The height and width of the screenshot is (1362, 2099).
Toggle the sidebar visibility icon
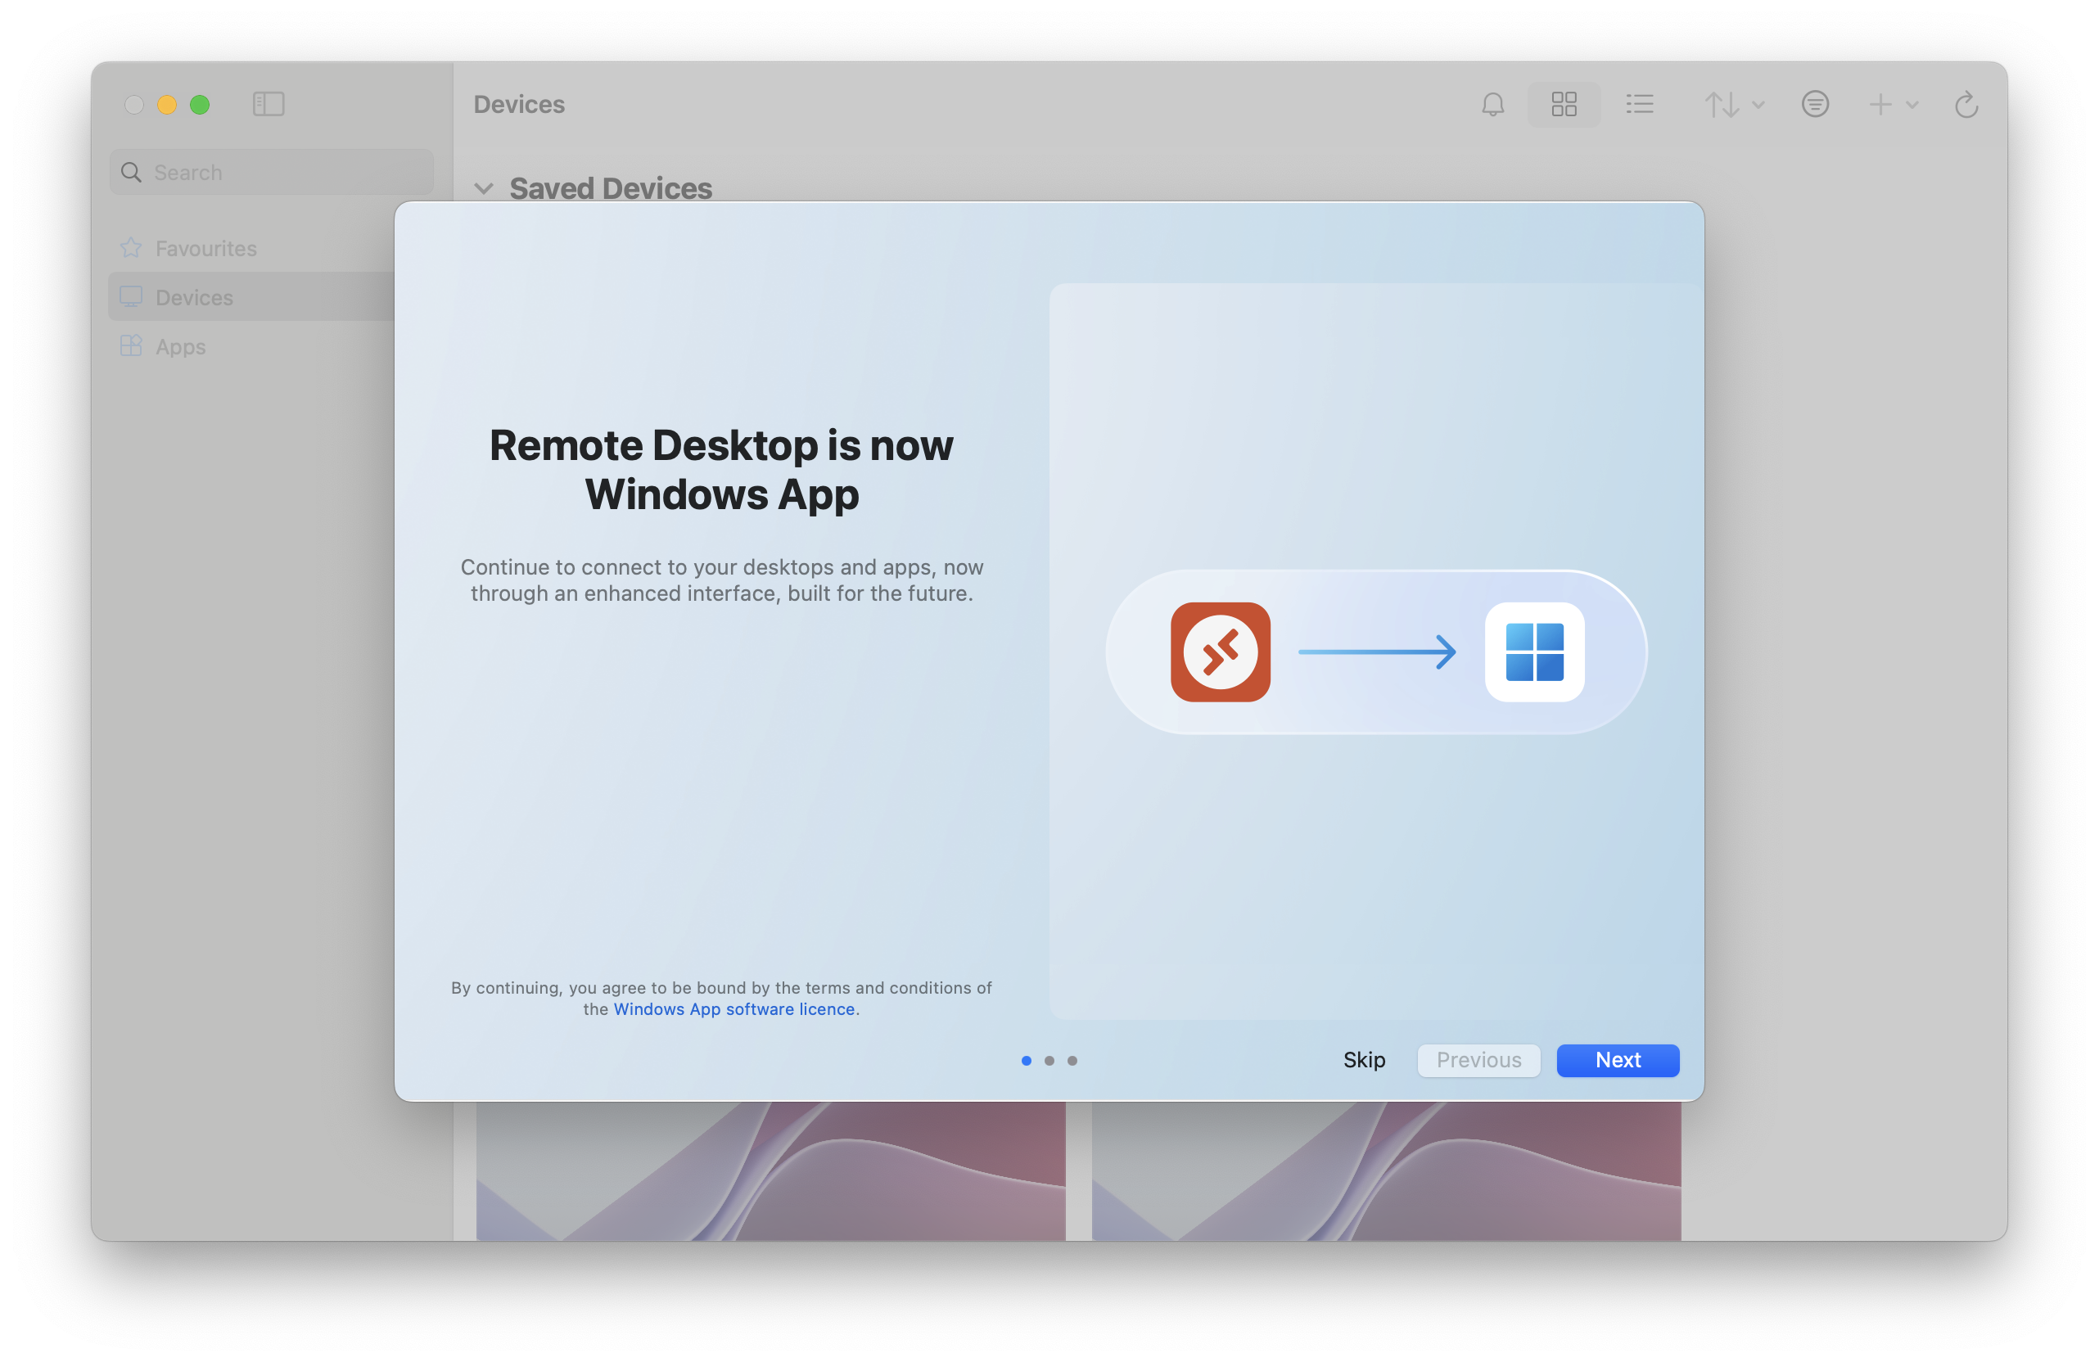(x=269, y=104)
